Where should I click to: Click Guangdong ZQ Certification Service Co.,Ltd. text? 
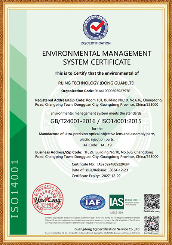[x=107, y=229]
